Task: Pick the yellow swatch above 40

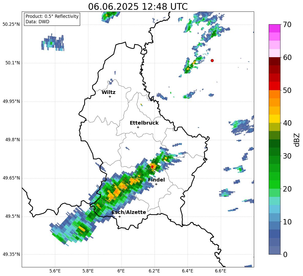Action: 274,119
